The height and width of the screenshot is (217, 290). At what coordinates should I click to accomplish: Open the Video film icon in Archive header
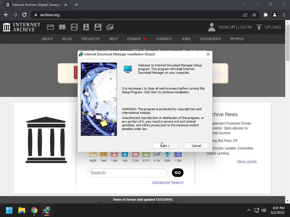tap(74, 27)
